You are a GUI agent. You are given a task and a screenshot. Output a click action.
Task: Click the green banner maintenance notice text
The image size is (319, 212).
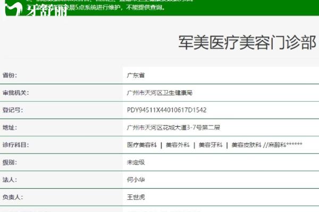[x=96, y=7]
